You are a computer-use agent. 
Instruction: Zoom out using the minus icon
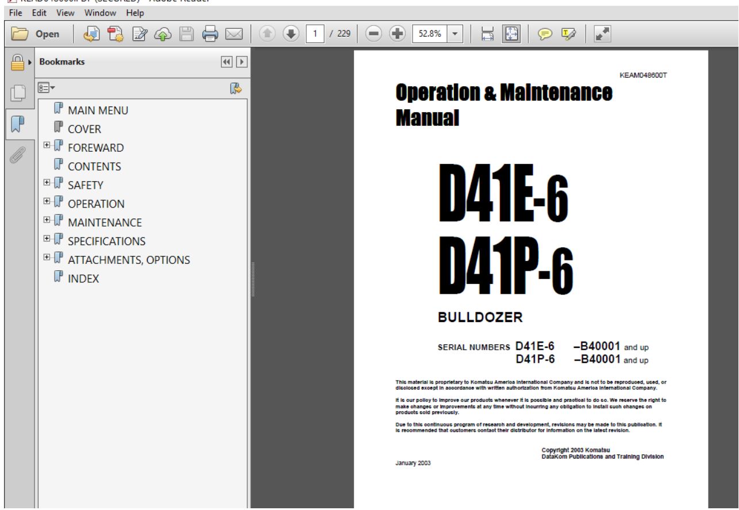point(373,34)
